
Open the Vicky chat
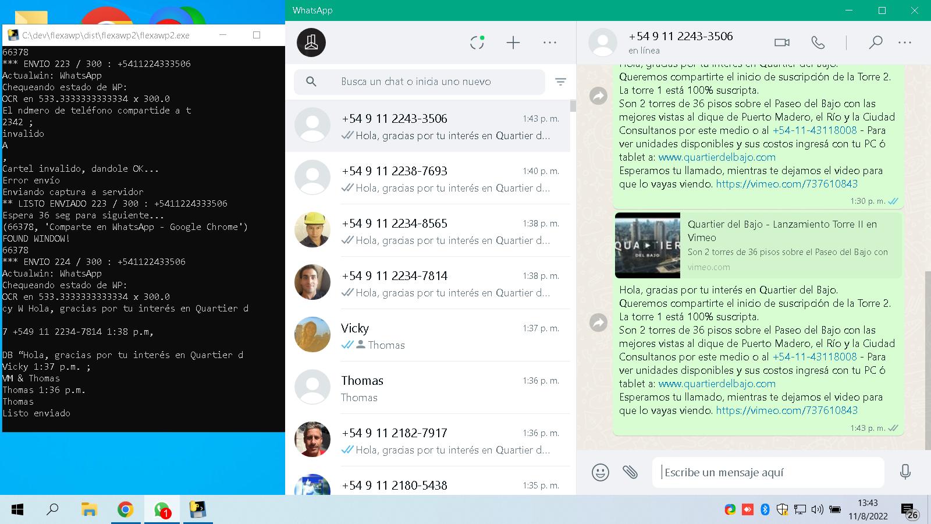428,335
